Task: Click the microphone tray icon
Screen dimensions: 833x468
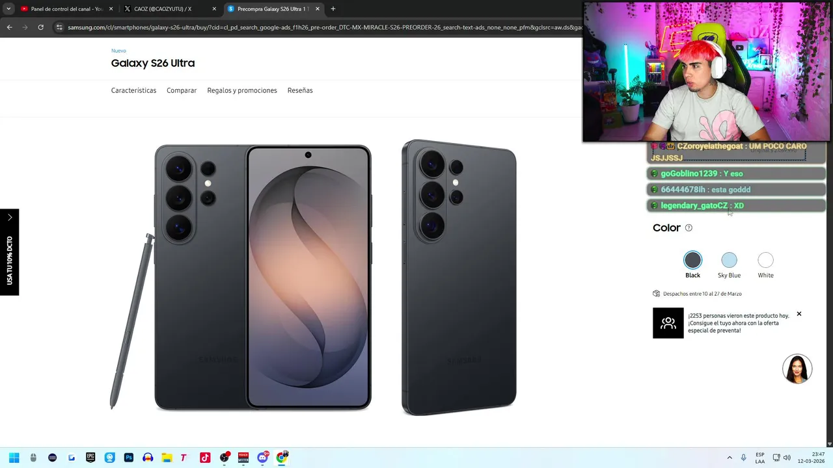Action: point(744,458)
